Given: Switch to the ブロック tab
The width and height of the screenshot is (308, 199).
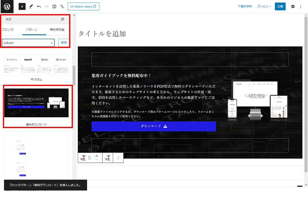Looking at the screenshot, I should point(8,30).
